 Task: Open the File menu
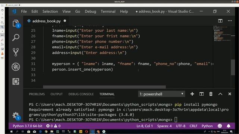click(24, 12)
